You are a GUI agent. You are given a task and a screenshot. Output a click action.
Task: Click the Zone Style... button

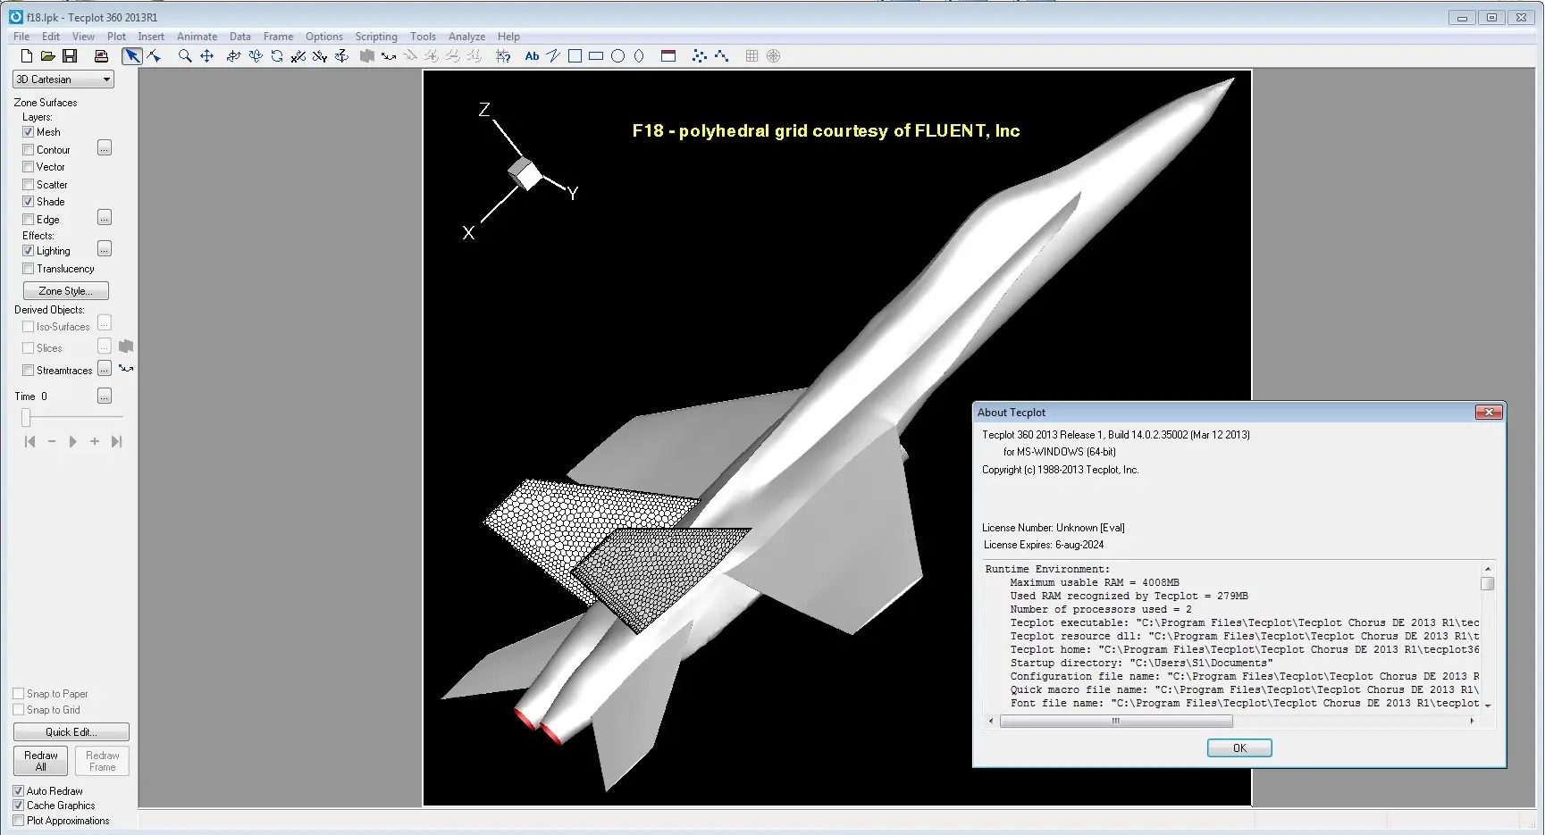pyautogui.click(x=65, y=290)
